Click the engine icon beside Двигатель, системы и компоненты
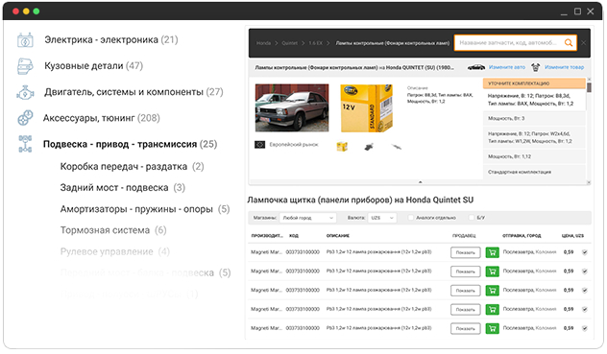The image size is (607, 354). (25, 92)
